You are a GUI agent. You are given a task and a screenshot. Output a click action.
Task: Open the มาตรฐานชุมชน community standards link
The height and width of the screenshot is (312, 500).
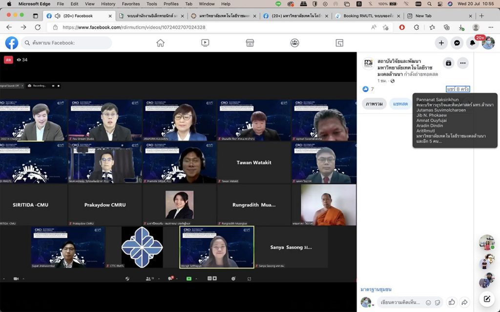coord(376,290)
